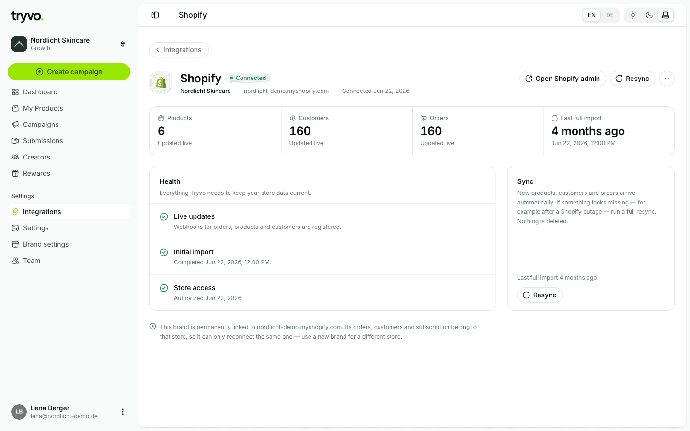The image size is (690, 431).
Task: Click Create campaign button
Action: point(69,72)
